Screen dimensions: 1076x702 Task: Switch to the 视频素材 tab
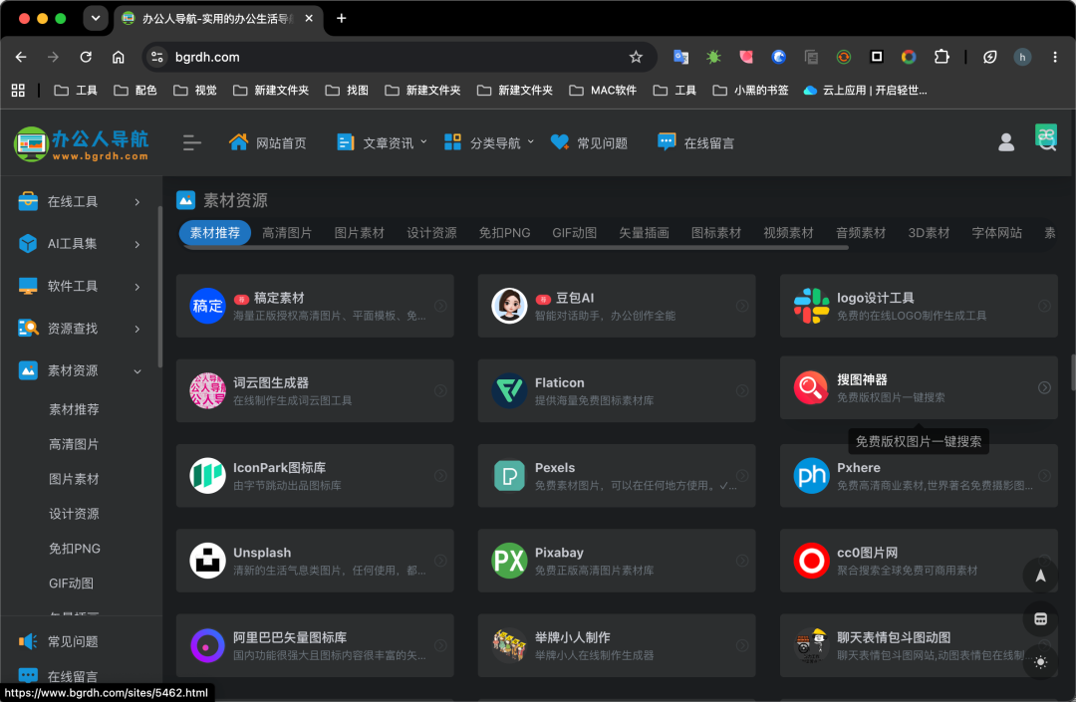coord(788,233)
